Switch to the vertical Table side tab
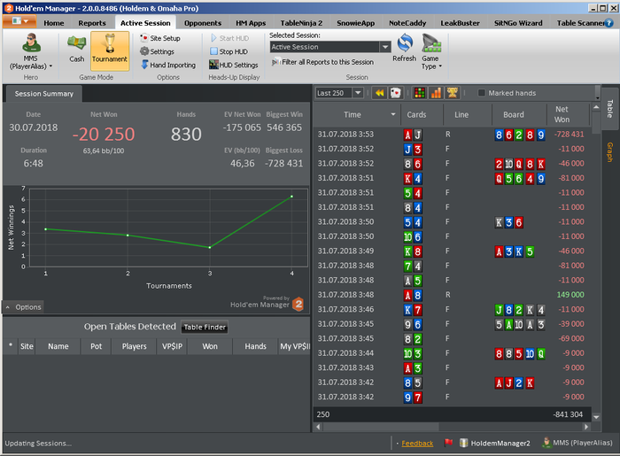Viewport: 620px width, 456px height. 609,109
